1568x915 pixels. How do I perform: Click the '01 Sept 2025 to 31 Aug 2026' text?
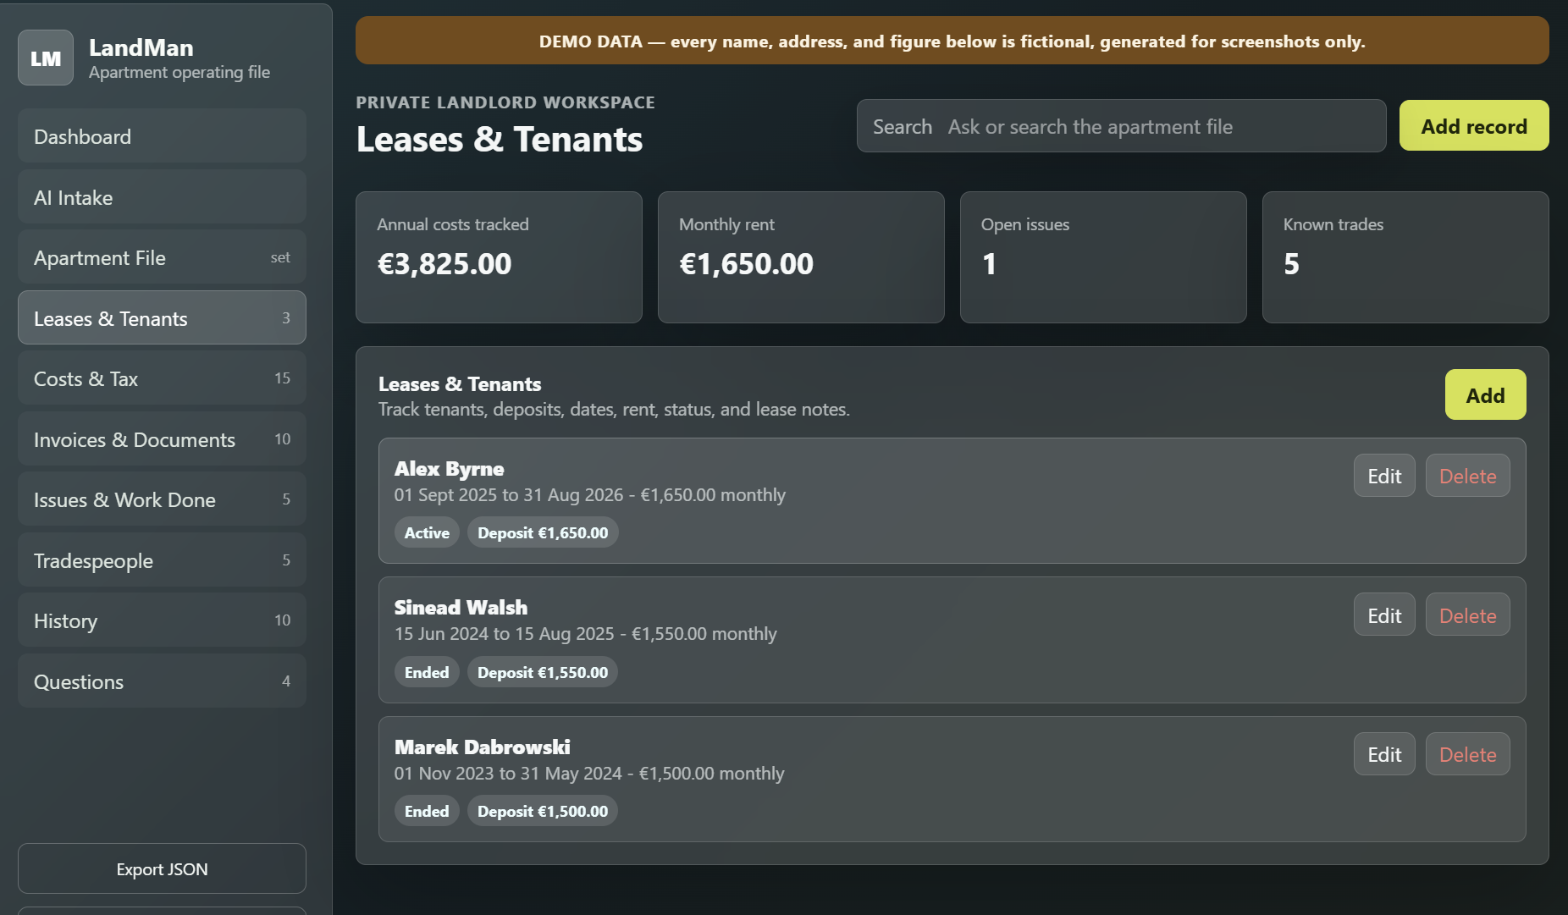coord(509,495)
